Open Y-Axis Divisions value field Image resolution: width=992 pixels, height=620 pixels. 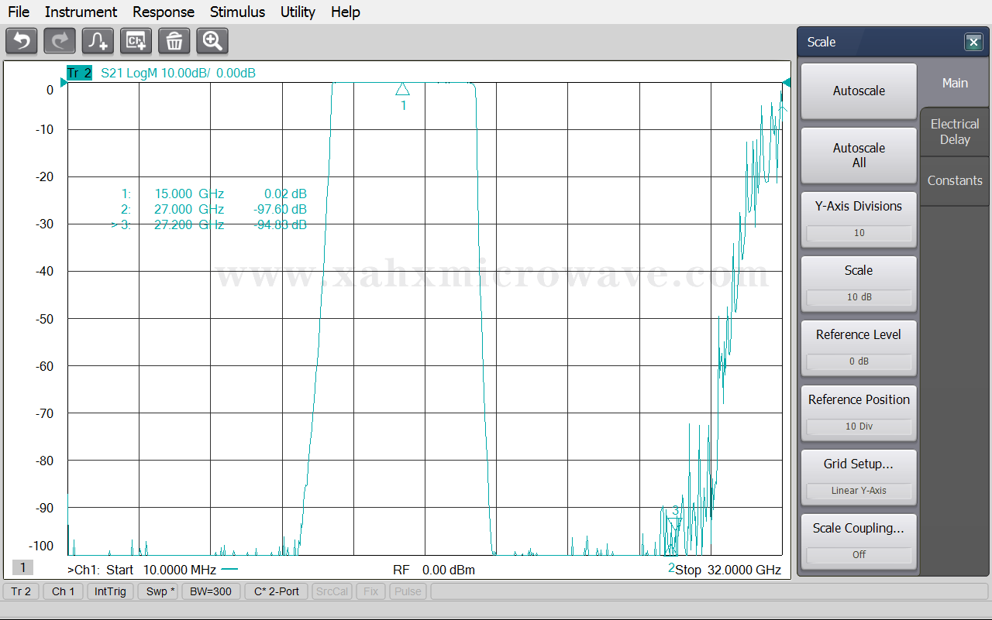(x=859, y=233)
